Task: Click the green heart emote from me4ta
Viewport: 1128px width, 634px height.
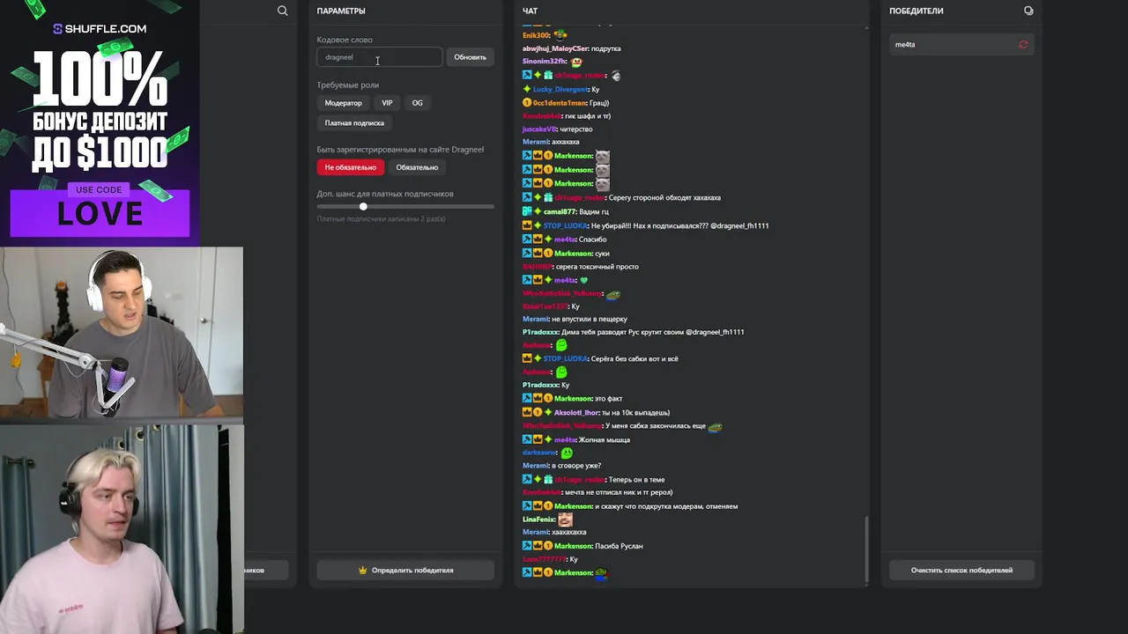Action: [x=583, y=281]
